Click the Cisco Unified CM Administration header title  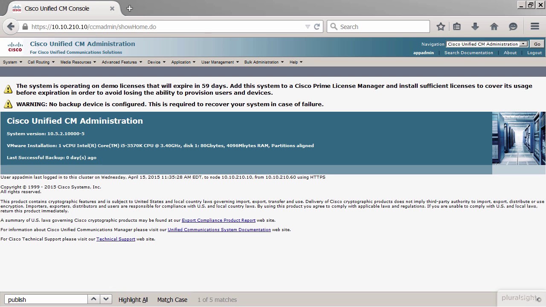click(82, 43)
